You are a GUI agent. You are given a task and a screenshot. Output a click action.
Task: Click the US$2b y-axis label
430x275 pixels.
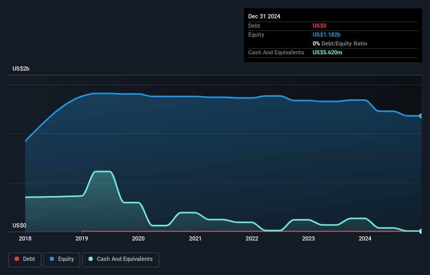tap(21, 69)
